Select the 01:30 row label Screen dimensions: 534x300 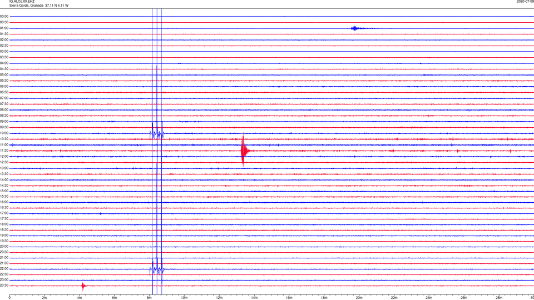coord(4,34)
